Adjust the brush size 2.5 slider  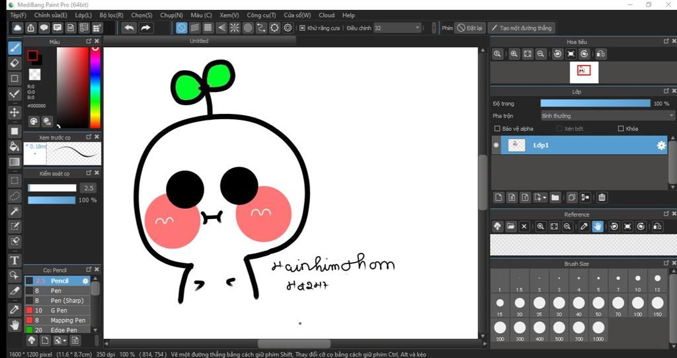click(x=52, y=188)
